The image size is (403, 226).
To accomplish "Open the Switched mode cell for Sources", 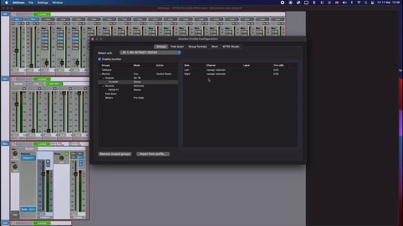I will tap(139, 86).
